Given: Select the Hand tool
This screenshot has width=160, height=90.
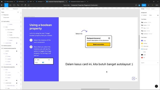Looking at the screenshot, I should point(25,5).
